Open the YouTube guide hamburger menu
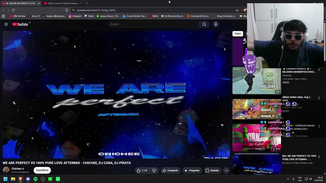 pos(6,24)
